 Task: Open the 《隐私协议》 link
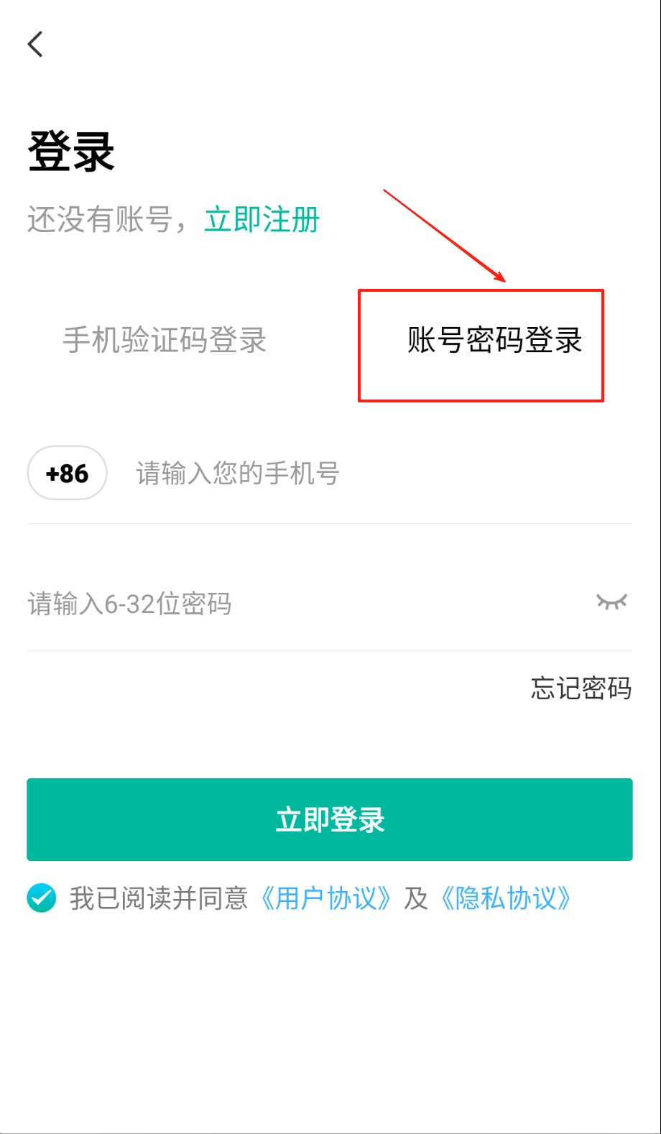click(x=506, y=898)
